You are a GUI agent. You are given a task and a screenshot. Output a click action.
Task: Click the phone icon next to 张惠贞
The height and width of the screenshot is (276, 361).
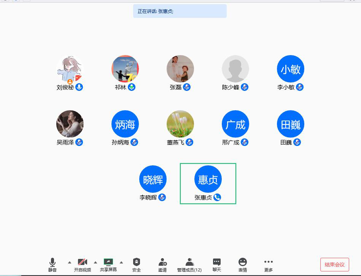click(x=217, y=197)
